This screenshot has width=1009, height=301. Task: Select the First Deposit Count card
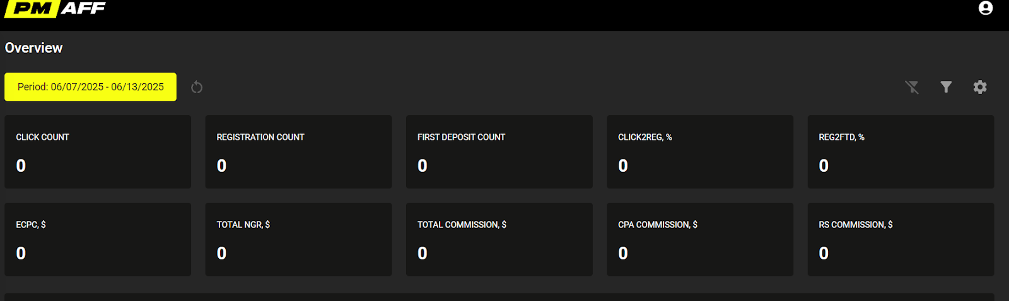pos(499,151)
